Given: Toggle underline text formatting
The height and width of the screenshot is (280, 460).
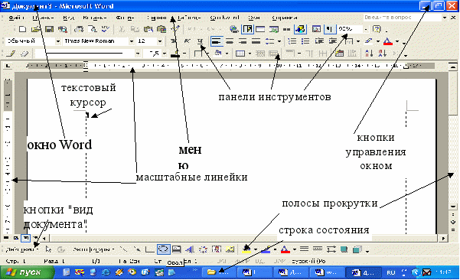Looking at the screenshot, I should tap(201, 41).
